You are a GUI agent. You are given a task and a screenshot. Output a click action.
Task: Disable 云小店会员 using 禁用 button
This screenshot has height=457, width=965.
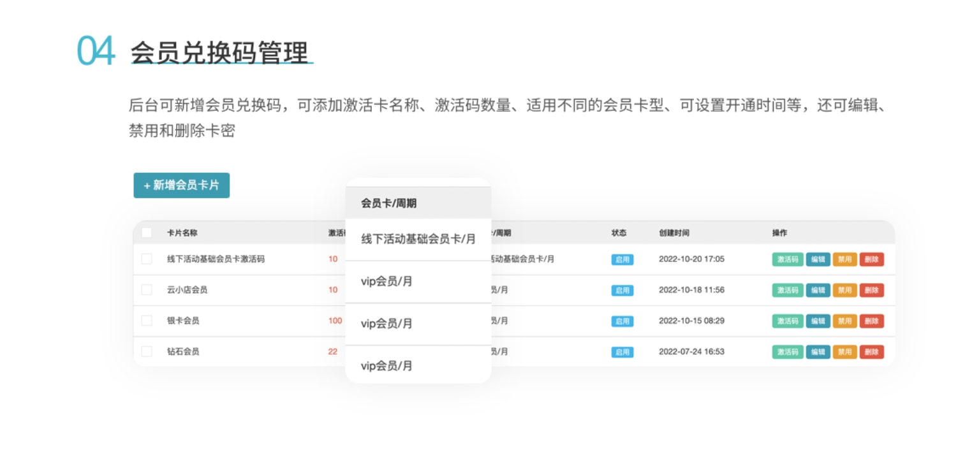point(844,290)
